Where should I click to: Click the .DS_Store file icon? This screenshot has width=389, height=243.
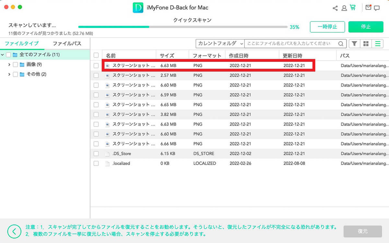pos(108,154)
